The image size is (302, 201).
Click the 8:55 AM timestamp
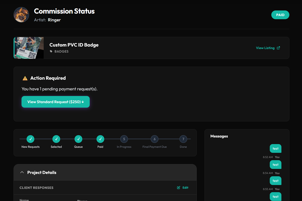tap(268, 189)
